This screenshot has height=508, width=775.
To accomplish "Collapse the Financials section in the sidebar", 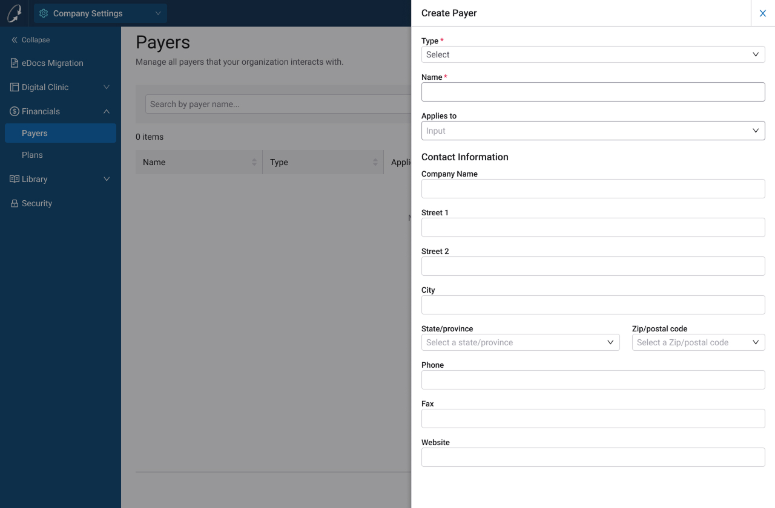I will pyautogui.click(x=107, y=111).
